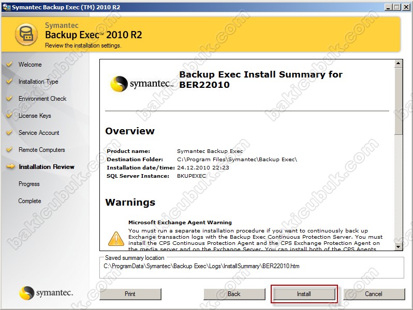Maximize the Backup Exec installer window
This screenshot has height=310, width=413.
[x=397, y=7]
